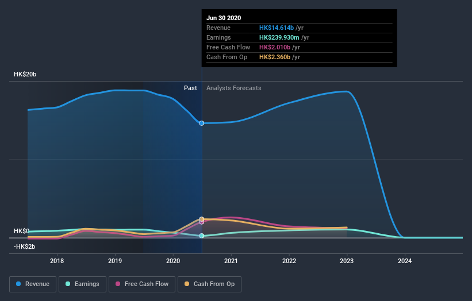Select the orange Cash From Op data point
This screenshot has width=472, height=301.
(x=202, y=219)
